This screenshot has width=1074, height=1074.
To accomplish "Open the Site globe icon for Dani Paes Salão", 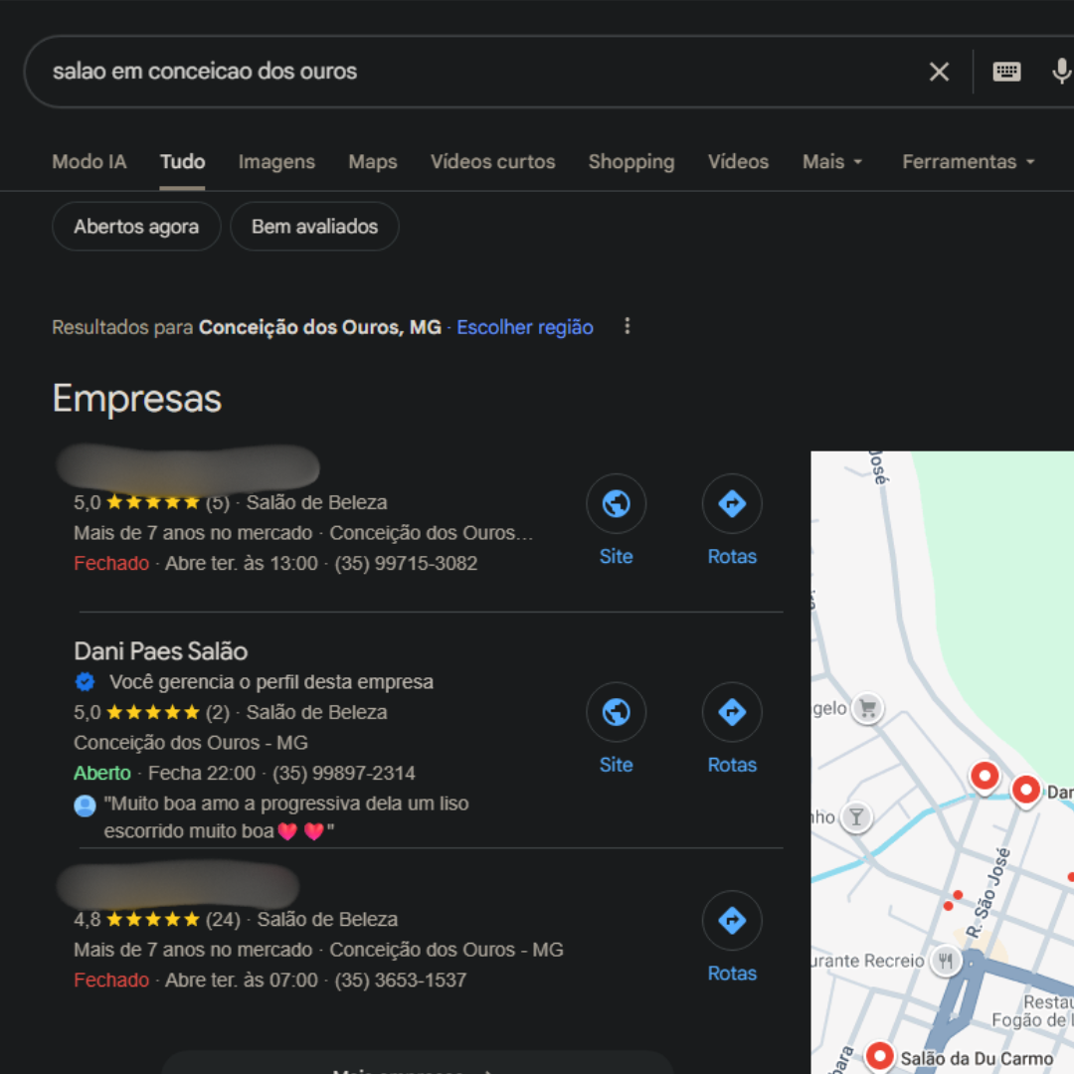I will 616,713.
